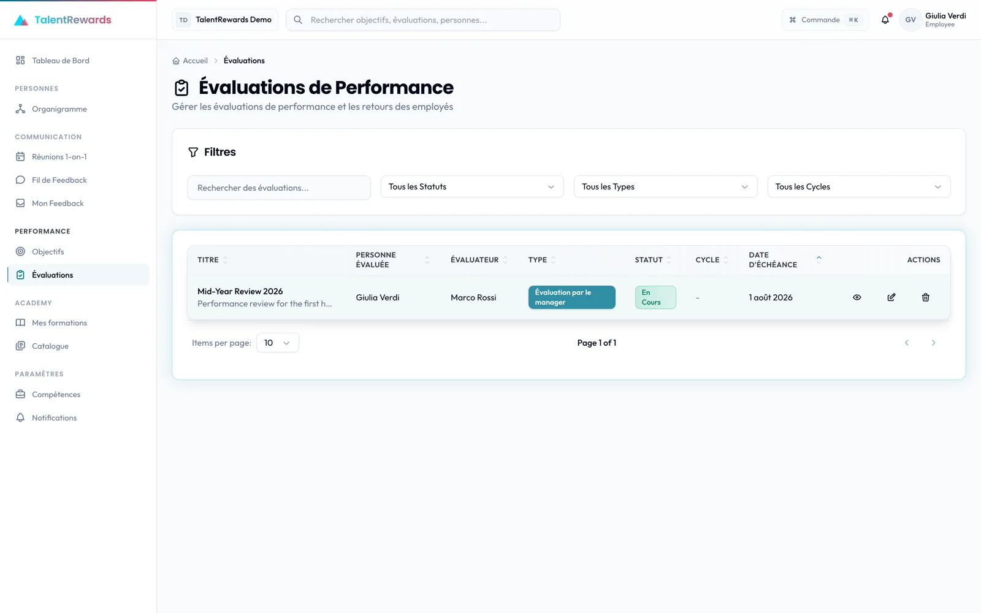The width and height of the screenshot is (981, 613).
Task: Open Organigramme in sidebar
Action: pyautogui.click(x=78, y=109)
